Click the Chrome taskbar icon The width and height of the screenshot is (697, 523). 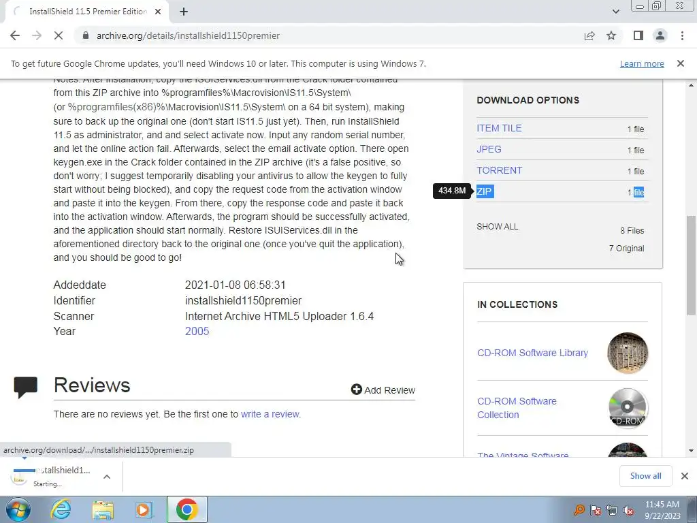pyautogui.click(x=187, y=509)
